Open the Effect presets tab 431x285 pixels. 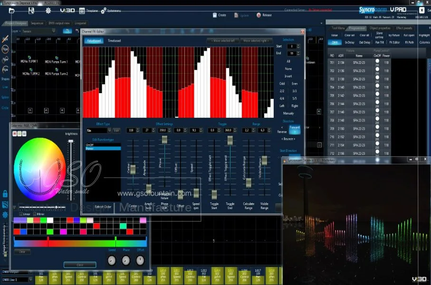pyautogui.click(x=404, y=28)
